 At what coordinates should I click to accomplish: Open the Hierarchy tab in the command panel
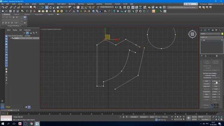[209, 30]
